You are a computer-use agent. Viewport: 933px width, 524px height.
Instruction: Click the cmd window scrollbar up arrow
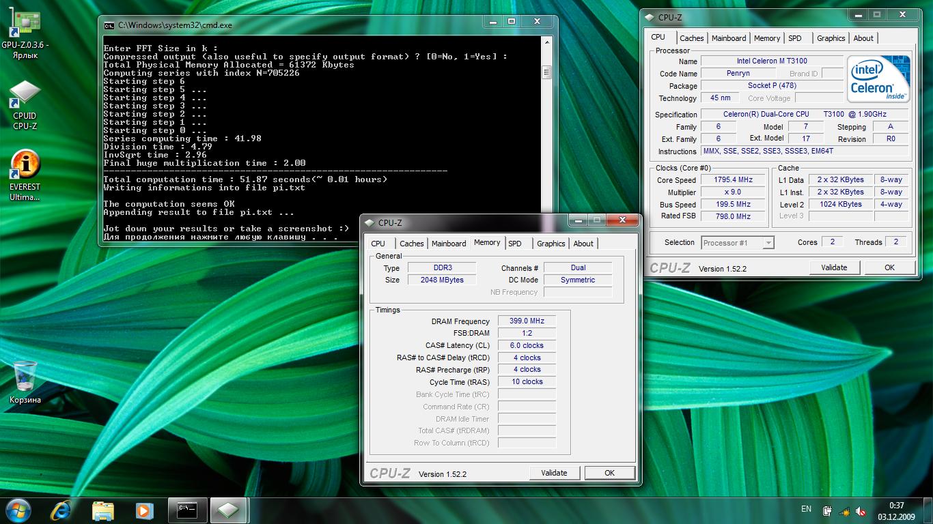tap(546, 43)
